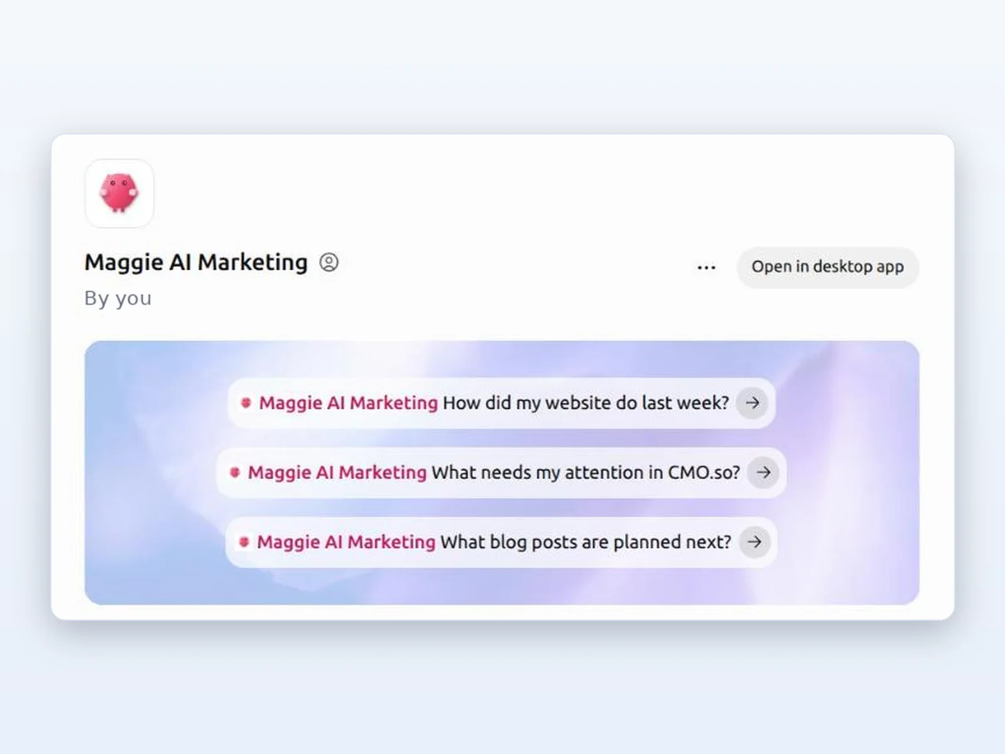Open the three-dots more options menu
The width and height of the screenshot is (1005, 754).
tap(707, 268)
